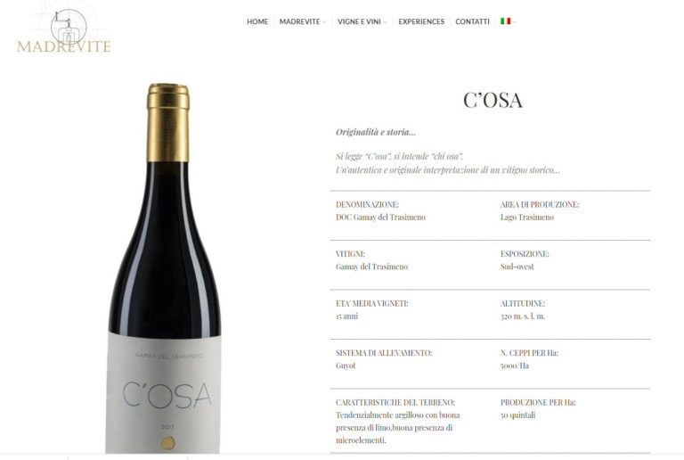This screenshot has height=460, width=684.
Task: Open the Experiences menu item
Action: pyautogui.click(x=421, y=21)
